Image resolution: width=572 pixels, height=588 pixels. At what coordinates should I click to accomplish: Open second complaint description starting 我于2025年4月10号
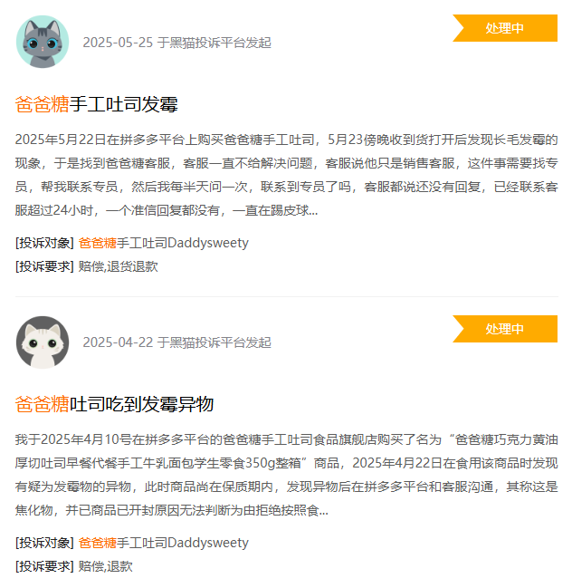click(x=287, y=475)
